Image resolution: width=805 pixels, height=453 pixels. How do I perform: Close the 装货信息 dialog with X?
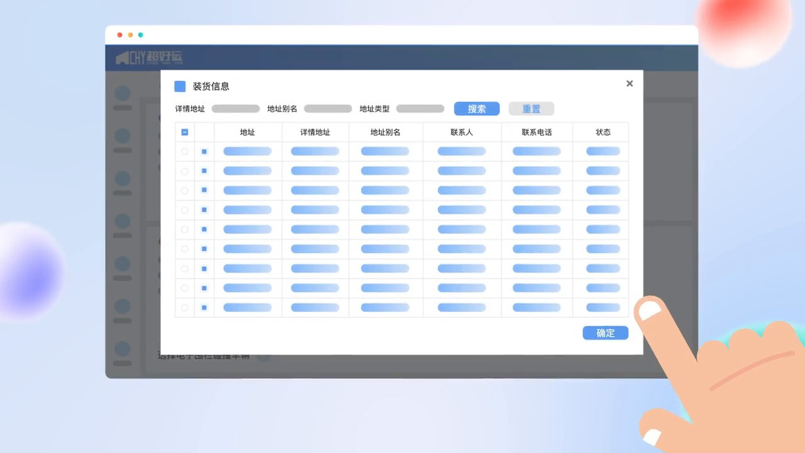point(630,84)
